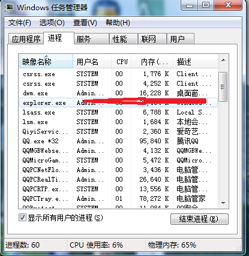Click the 电脑管家 description cell
Viewport: 249px width, 256px height.
(191, 198)
